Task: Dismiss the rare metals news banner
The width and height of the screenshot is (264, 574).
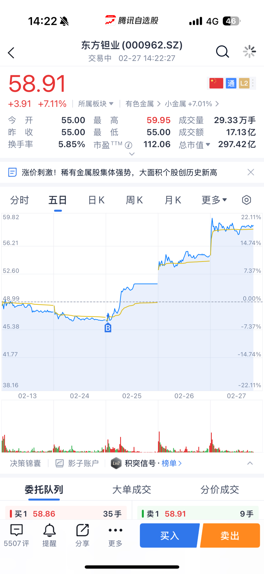Action: pos(251,172)
